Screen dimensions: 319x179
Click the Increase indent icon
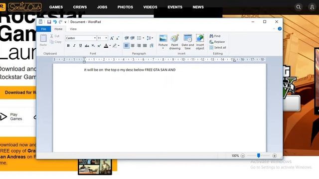coord(133,38)
